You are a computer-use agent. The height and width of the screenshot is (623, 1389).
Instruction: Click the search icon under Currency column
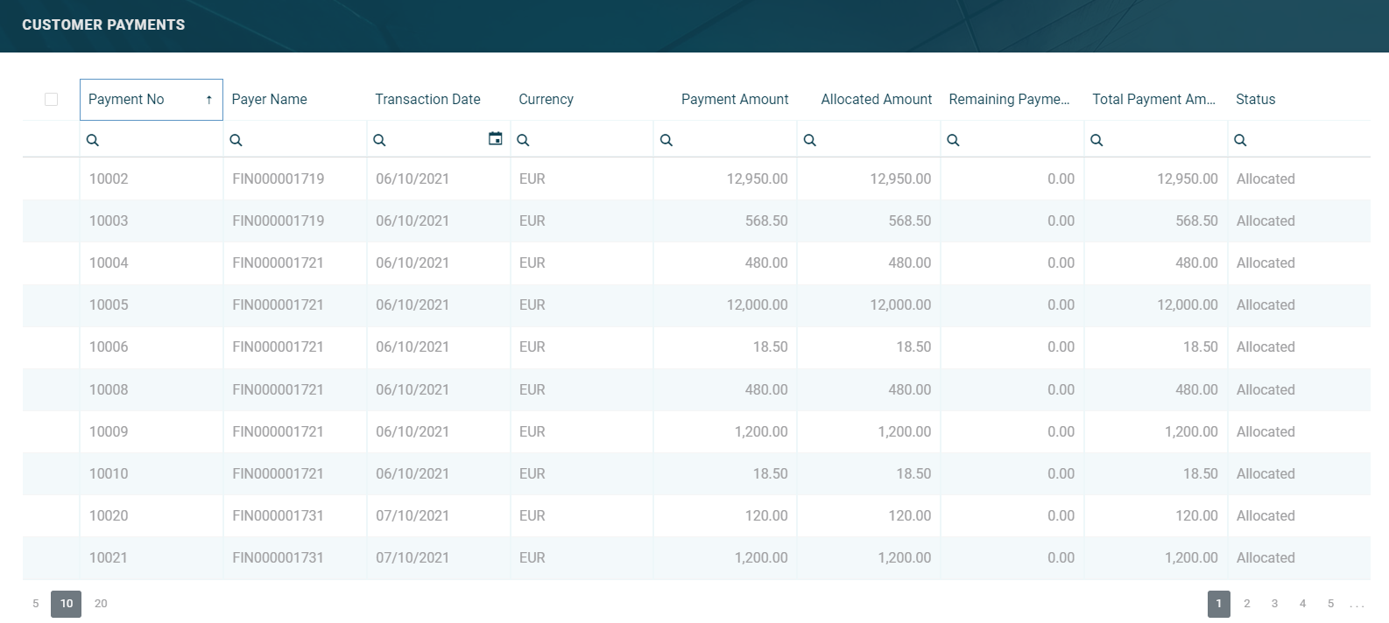point(523,140)
